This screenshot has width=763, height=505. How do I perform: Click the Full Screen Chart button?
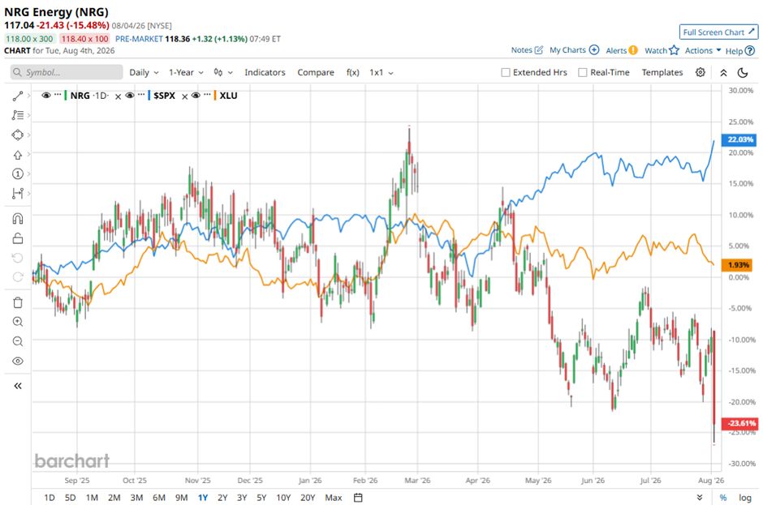[718, 32]
